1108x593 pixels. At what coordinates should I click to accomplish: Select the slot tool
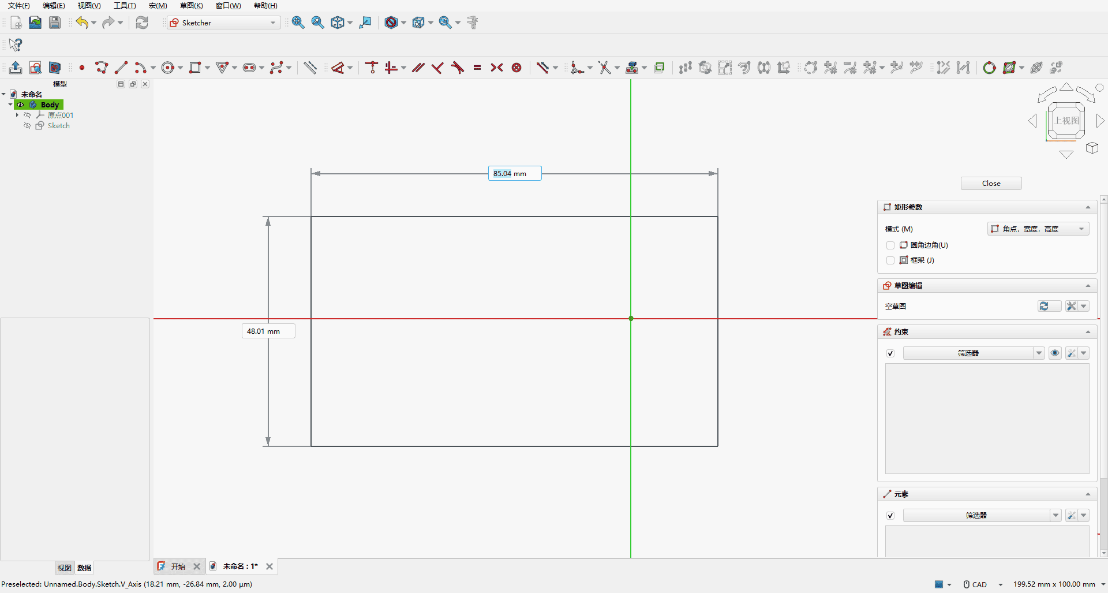(x=249, y=68)
